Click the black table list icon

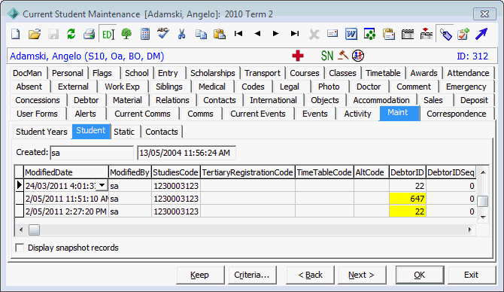coord(407,34)
